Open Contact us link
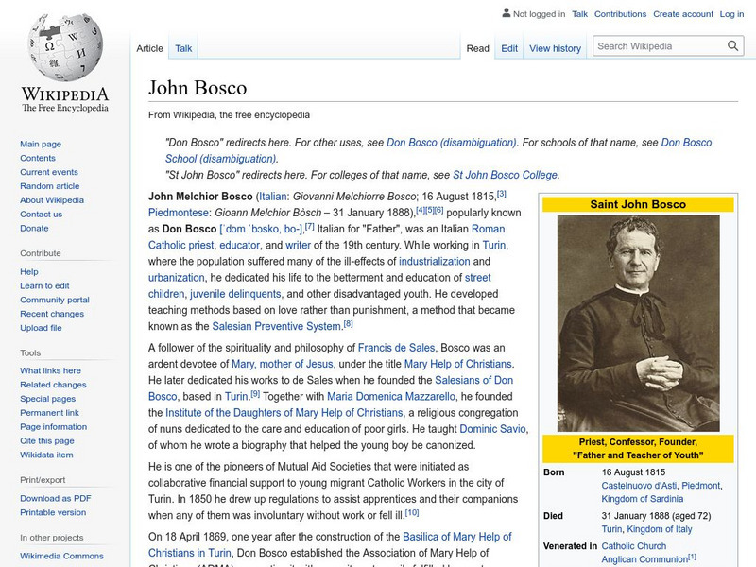This screenshot has width=756, height=567. click(41, 214)
